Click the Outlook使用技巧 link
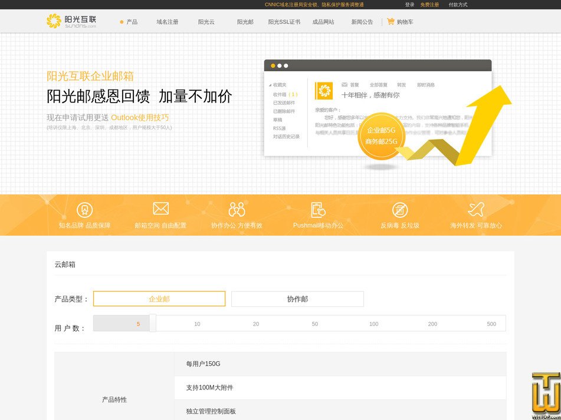 140,117
